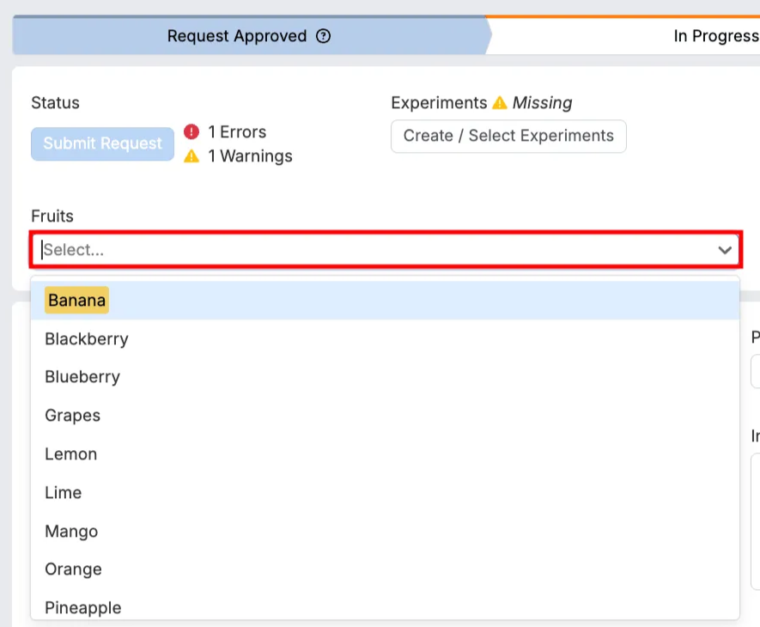Click the red error icon
Viewport: 760px width, 627px height.
[192, 132]
